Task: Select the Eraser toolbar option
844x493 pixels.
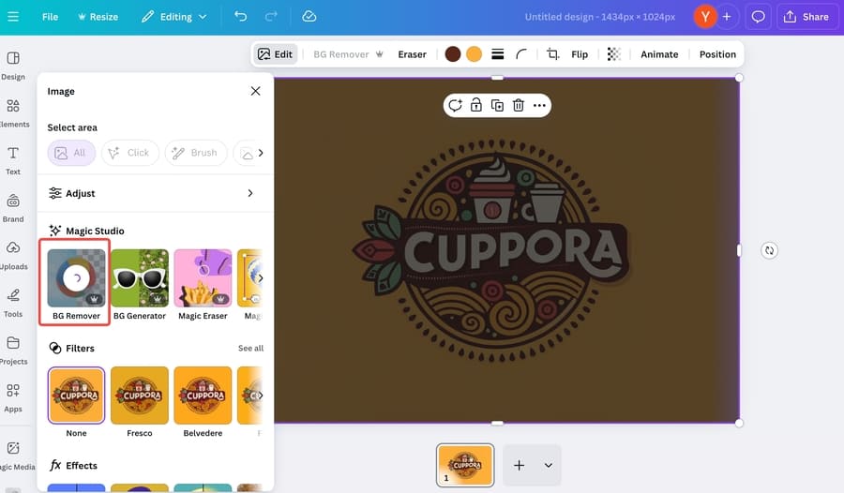Action: click(412, 53)
